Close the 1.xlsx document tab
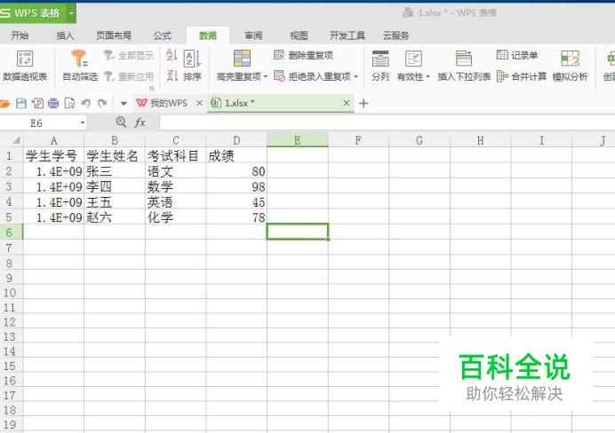Screen dimensions: 615x433 [x=346, y=103]
